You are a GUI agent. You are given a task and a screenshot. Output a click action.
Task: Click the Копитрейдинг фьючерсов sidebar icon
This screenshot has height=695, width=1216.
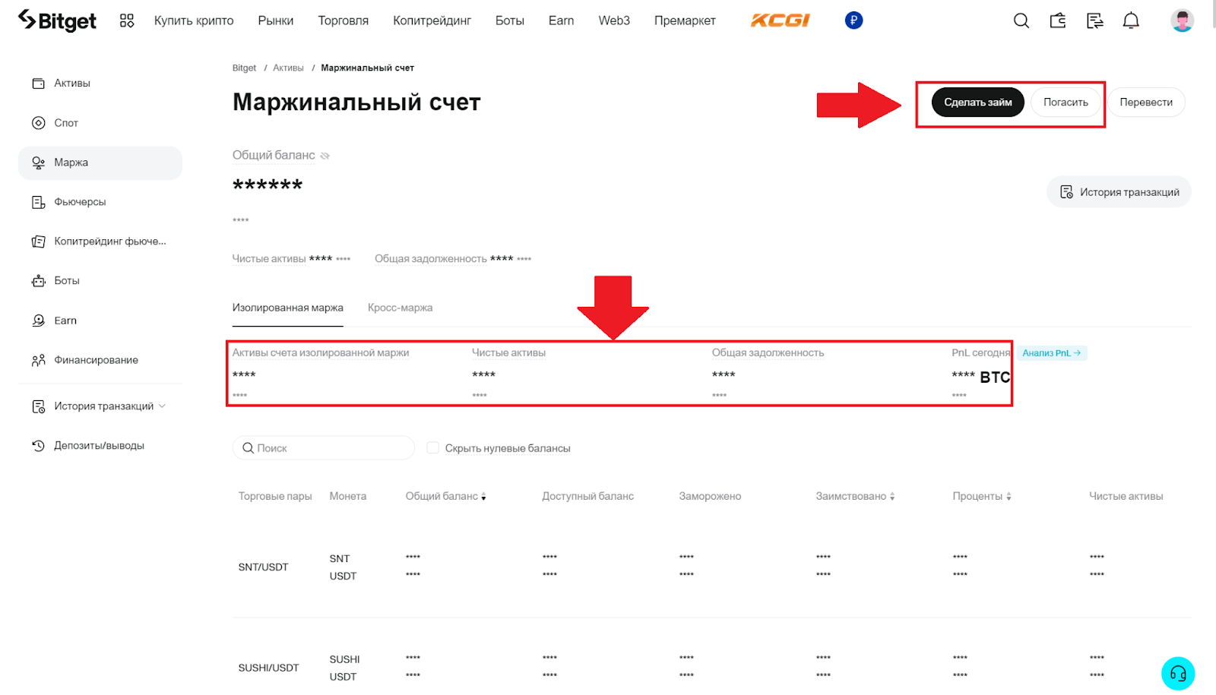coord(39,242)
